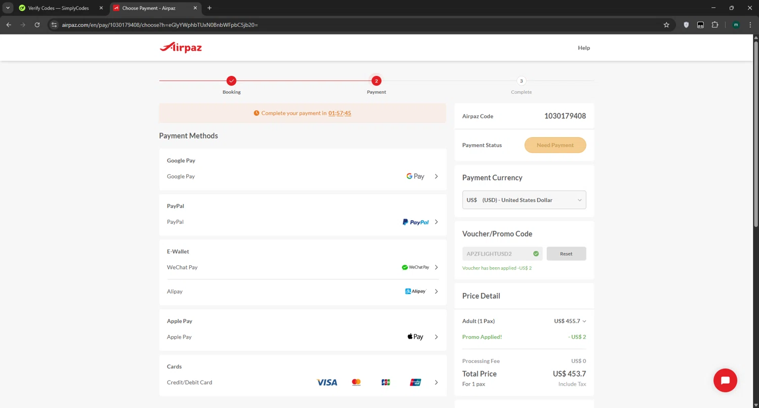Screen dimensions: 759x408
Task: Bookmark this page with the star icon
Action: [666, 24]
